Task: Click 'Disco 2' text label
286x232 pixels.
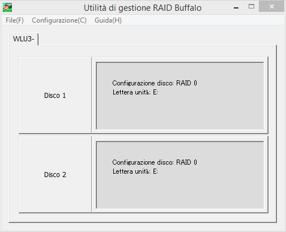Action: [55, 175]
